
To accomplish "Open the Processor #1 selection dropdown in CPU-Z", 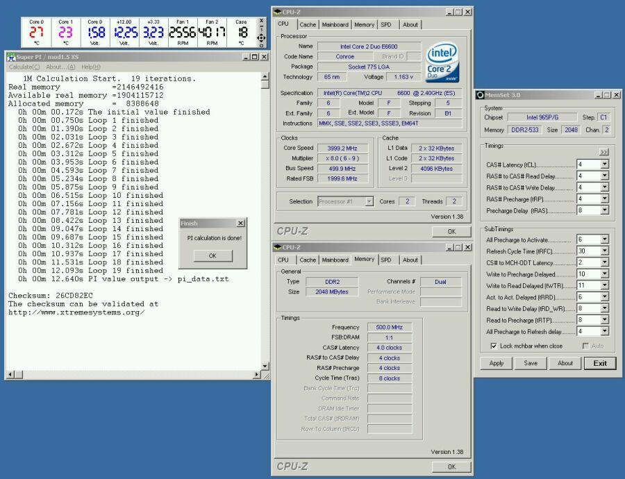I will coord(369,201).
